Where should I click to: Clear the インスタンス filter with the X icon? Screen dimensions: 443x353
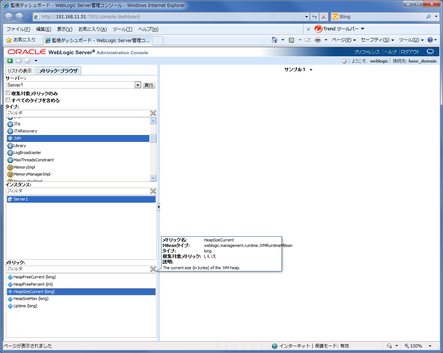tap(153, 191)
